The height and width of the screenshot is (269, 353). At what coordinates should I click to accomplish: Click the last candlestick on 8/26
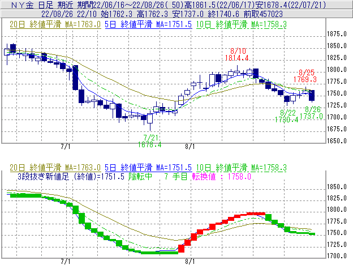tap(312, 96)
